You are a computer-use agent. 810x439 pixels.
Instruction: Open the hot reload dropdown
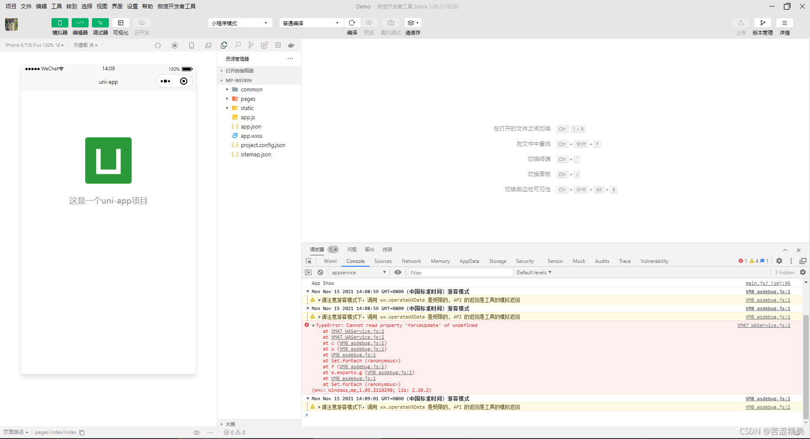[86, 45]
